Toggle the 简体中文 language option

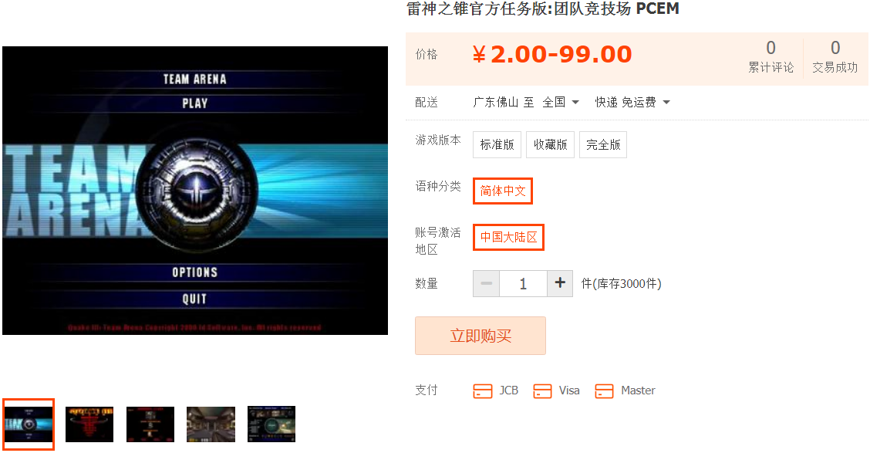pyautogui.click(x=503, y=191)
